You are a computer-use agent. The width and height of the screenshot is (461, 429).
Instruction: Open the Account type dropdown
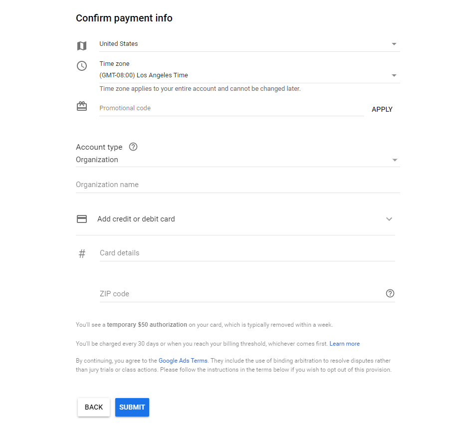click(394, 160)
